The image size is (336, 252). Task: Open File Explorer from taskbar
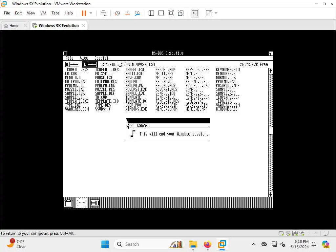[193, 244]
